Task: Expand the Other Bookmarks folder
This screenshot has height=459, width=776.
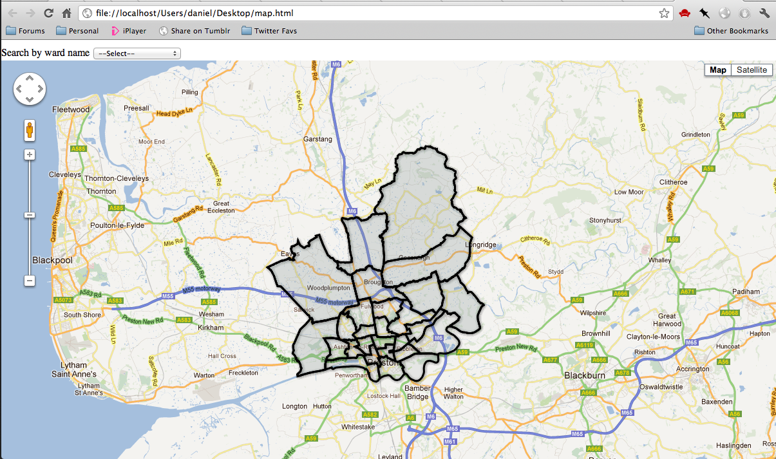Action: 731,30
